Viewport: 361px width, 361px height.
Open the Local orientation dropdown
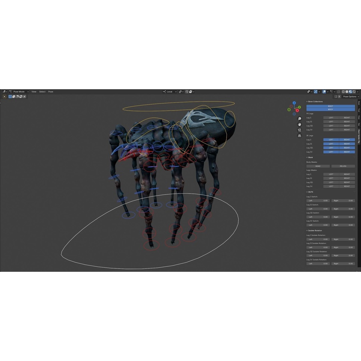pyautogui.click(x=170, y=92)
